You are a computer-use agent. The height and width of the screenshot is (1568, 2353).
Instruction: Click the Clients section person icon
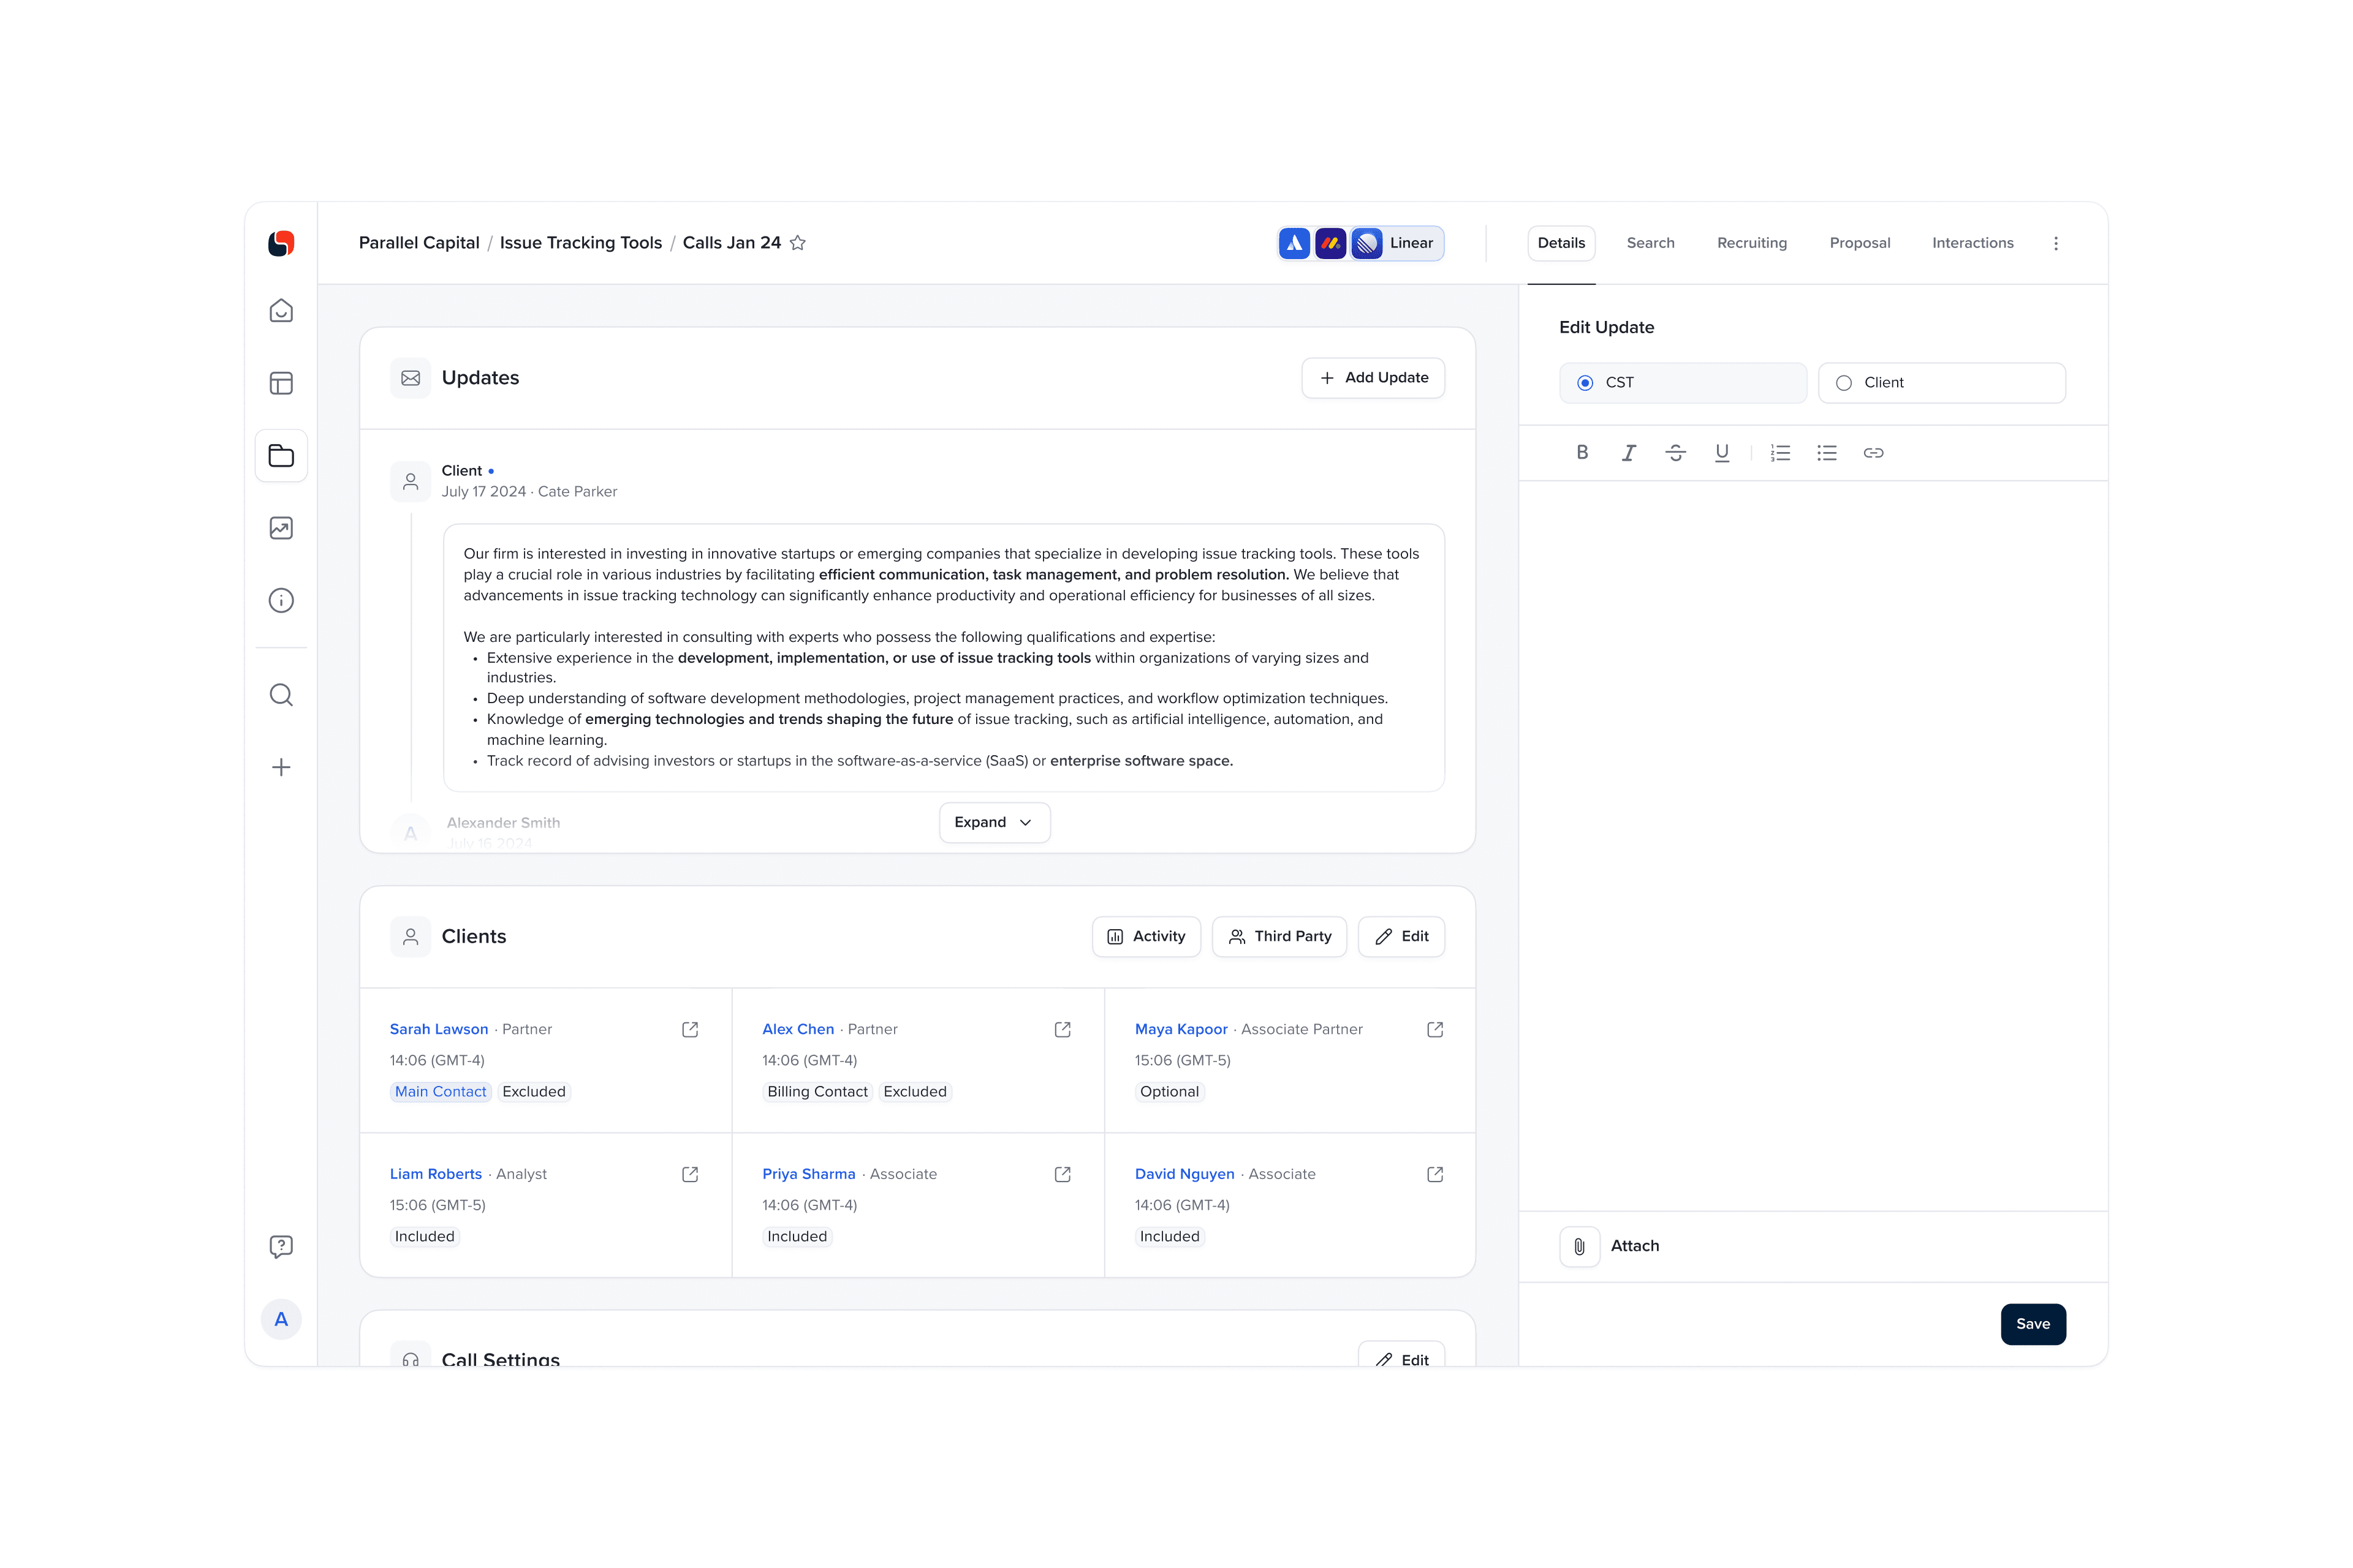(x=411, y=937)
